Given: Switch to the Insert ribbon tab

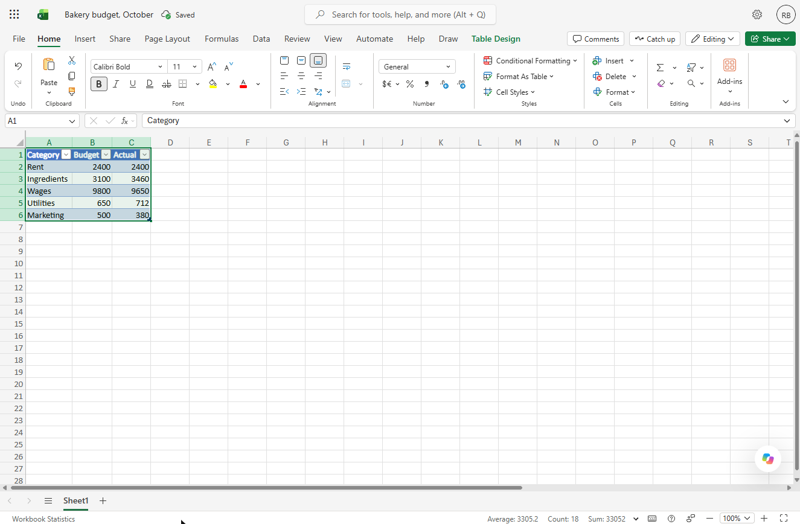Looking at the screenshot, I should point(85,39).
